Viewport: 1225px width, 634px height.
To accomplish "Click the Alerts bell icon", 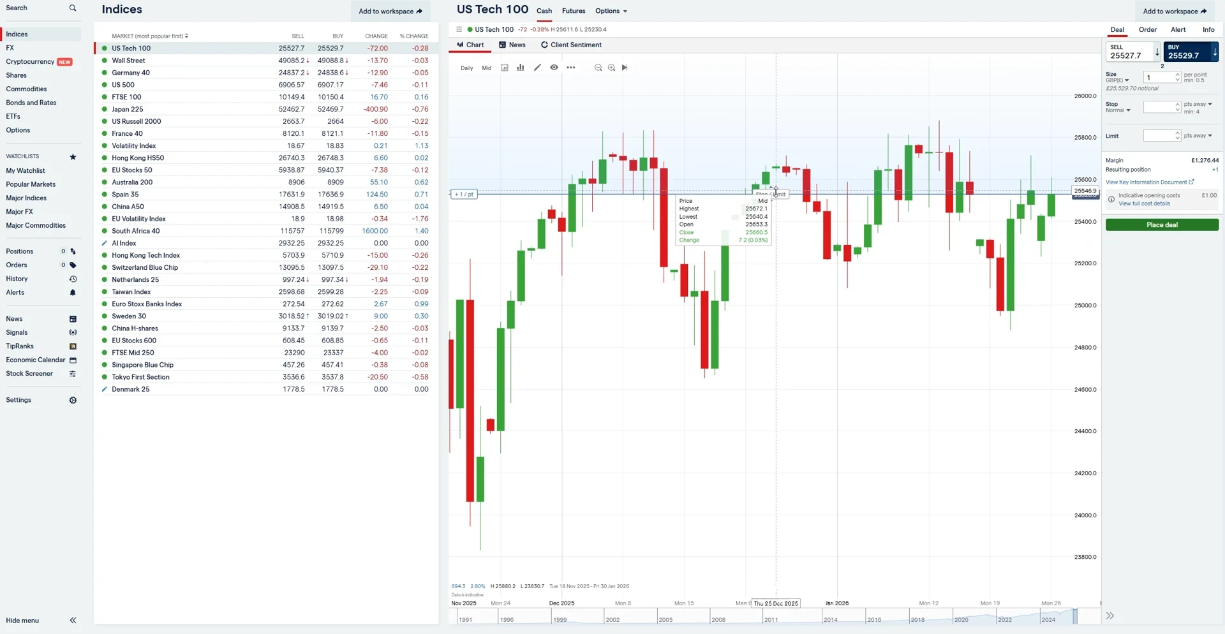I will (73, 293).
